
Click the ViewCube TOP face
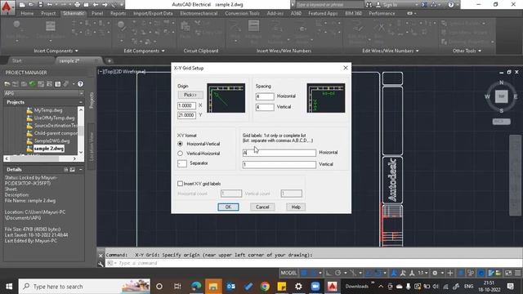[x=501, y=96]
